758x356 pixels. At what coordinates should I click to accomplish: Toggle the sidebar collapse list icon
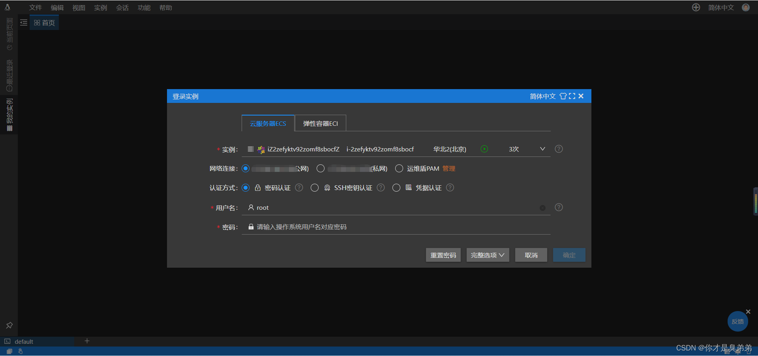point(24,22)
